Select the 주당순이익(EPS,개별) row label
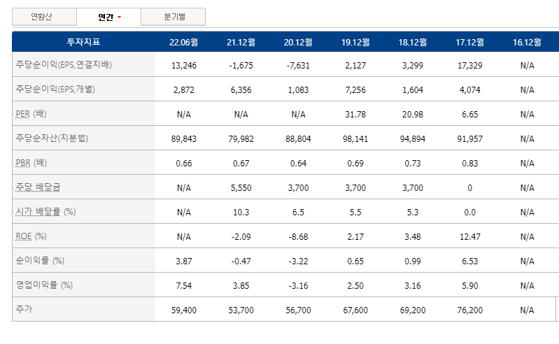This screenshot has width=559, height=344. click(55, 89)
